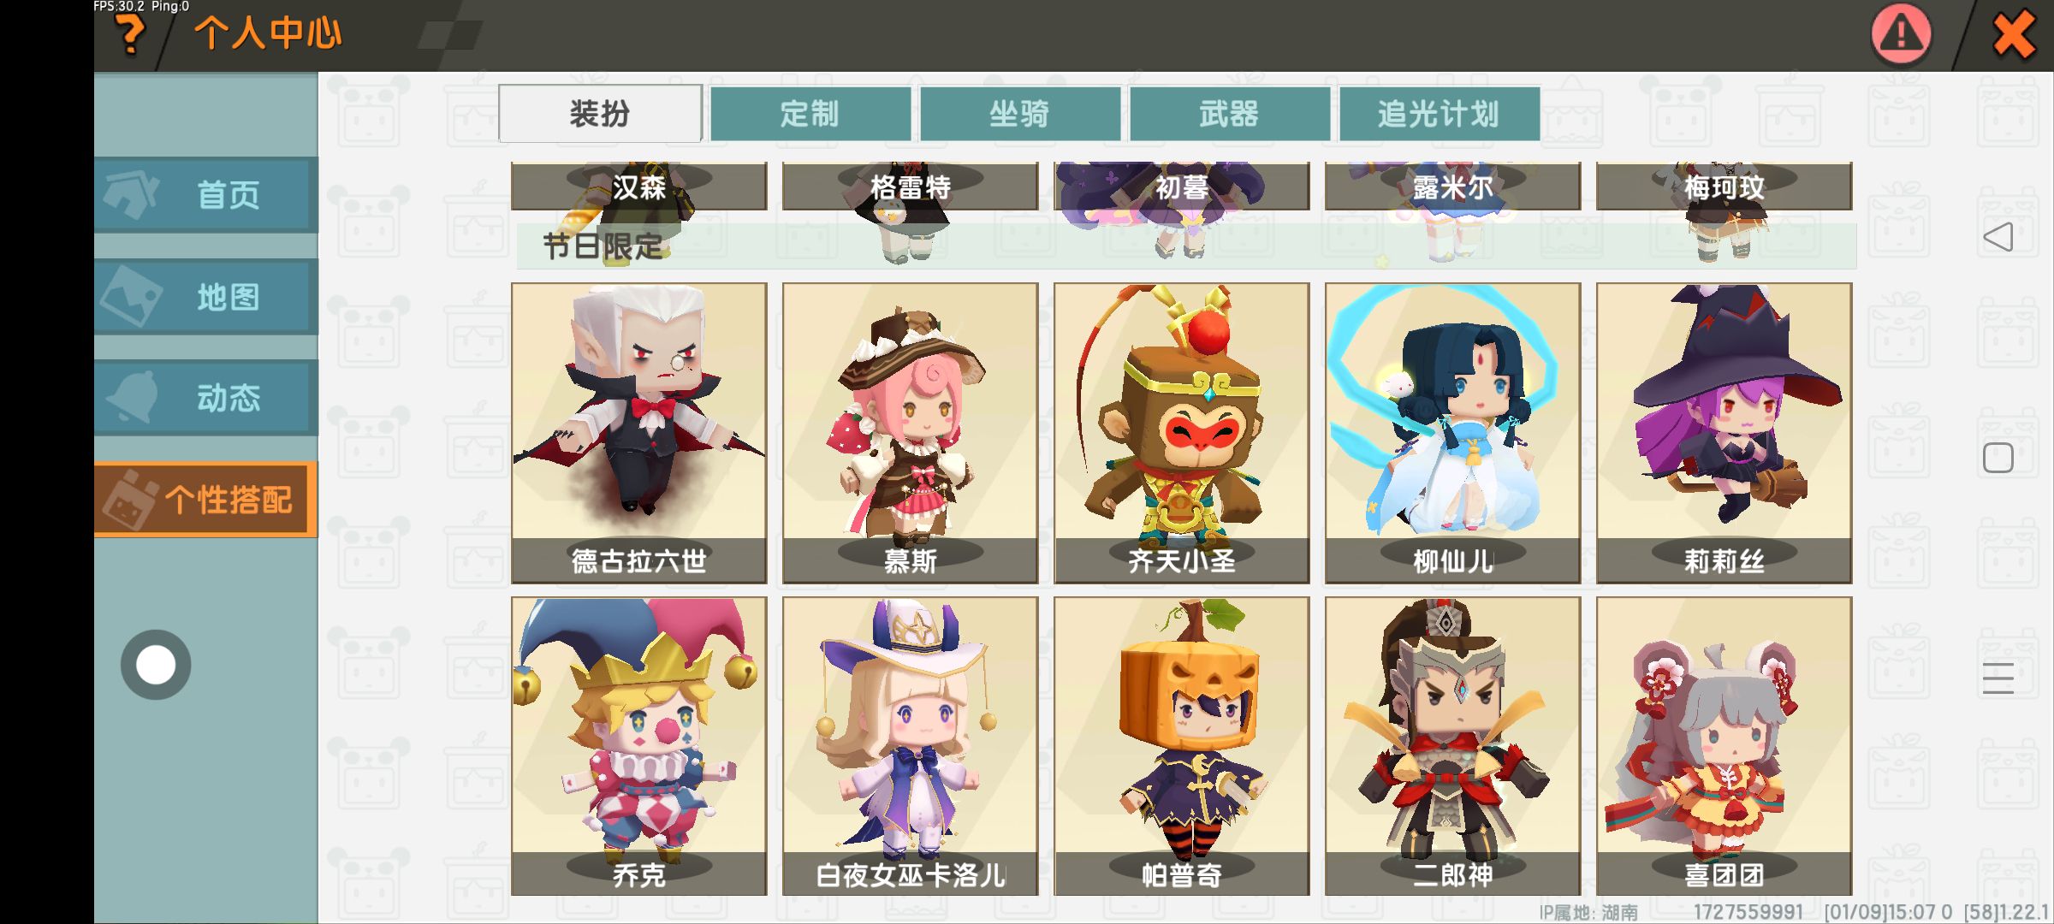Switch to the 武器 tab
Screen dimensions: 2054x924
[x=1229, y=114]
